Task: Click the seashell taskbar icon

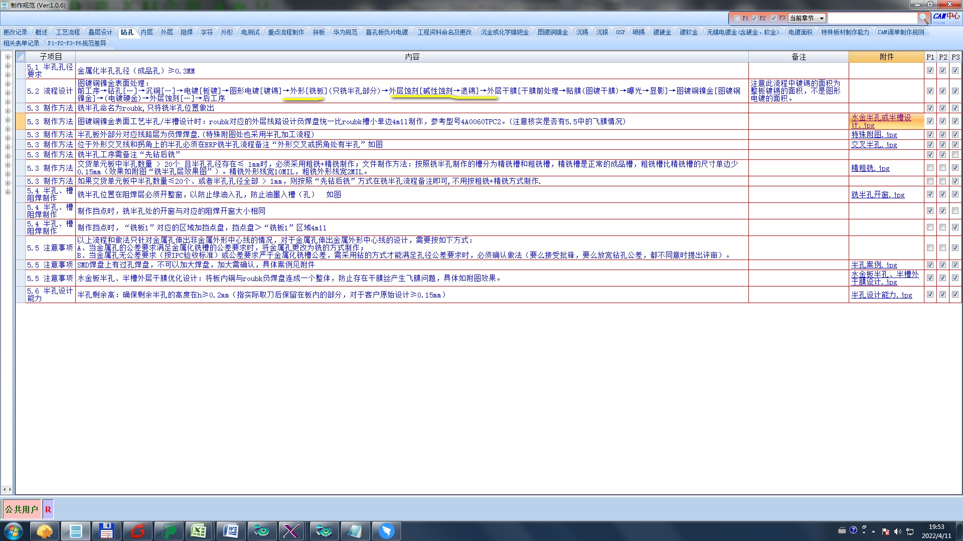Action: (x=45, y=530)
